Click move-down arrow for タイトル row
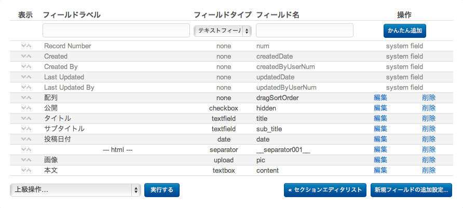Image resolution: width=463 pixels, height=208 pixels. (x=23, y=118)
